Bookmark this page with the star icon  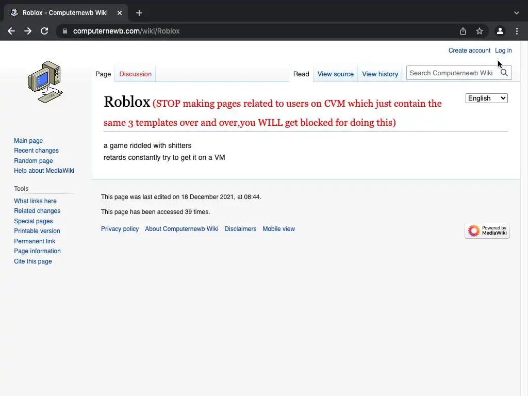pos(480,31)
